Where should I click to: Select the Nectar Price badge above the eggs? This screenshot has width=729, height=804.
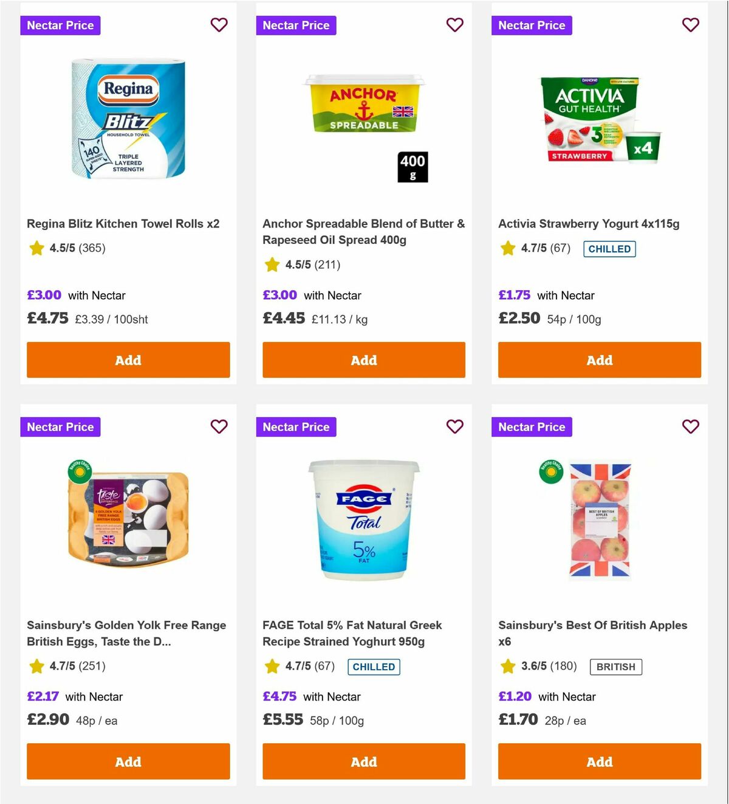(60, 427)
